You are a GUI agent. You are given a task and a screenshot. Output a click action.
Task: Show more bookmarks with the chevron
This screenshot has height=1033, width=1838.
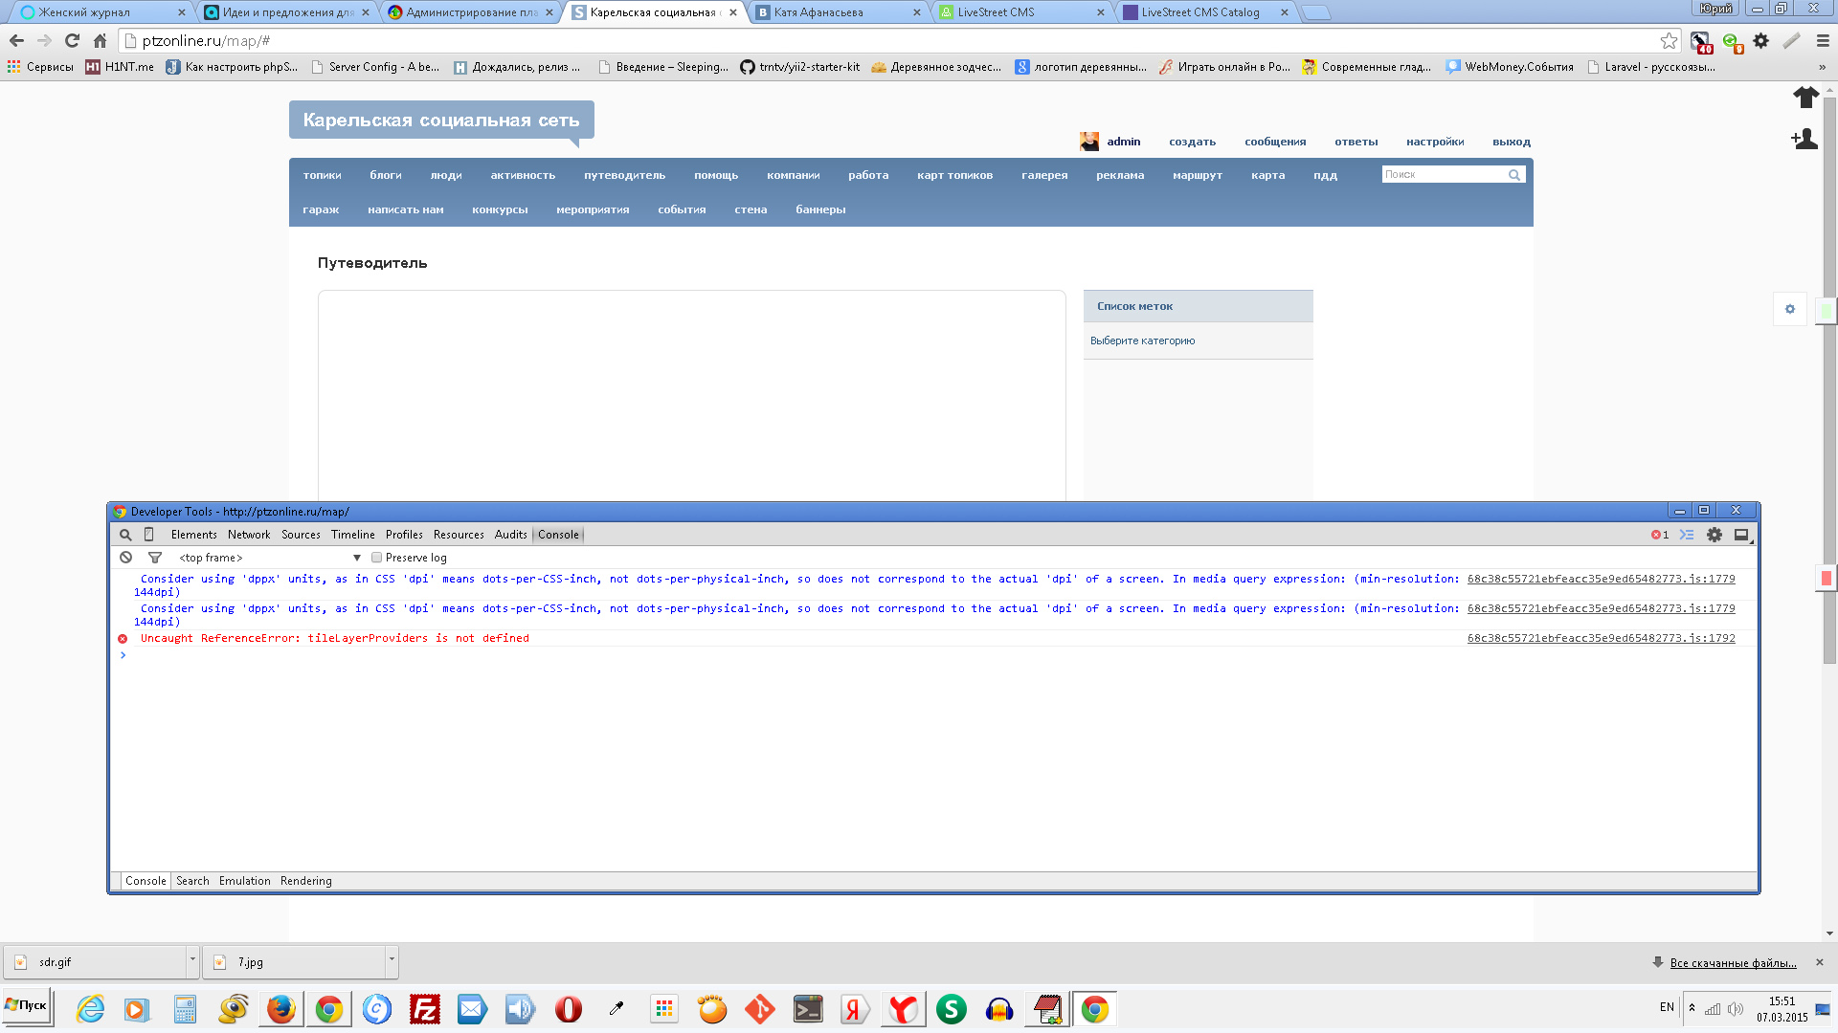point(1822,67)
